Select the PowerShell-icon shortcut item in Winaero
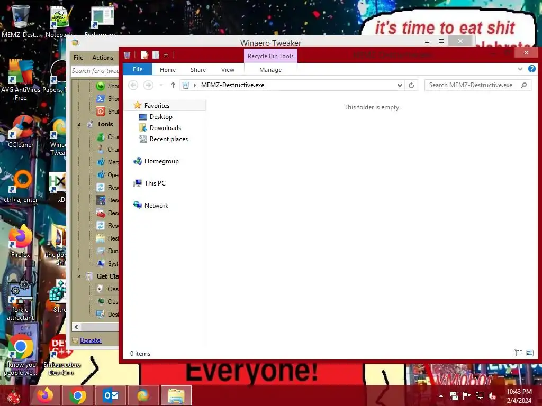 107,99
